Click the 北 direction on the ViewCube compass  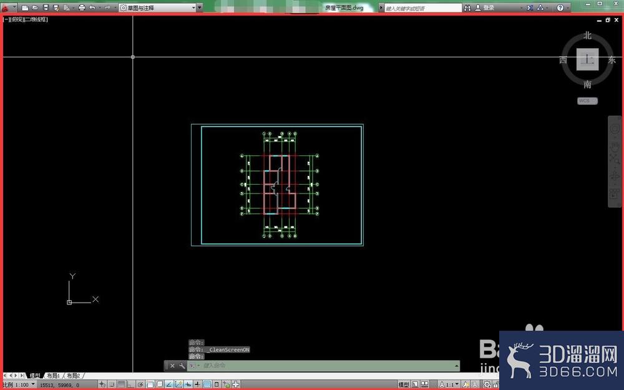pos(587,36)
